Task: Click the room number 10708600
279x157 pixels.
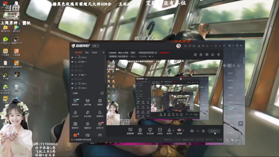Action: tap(143, 57)
